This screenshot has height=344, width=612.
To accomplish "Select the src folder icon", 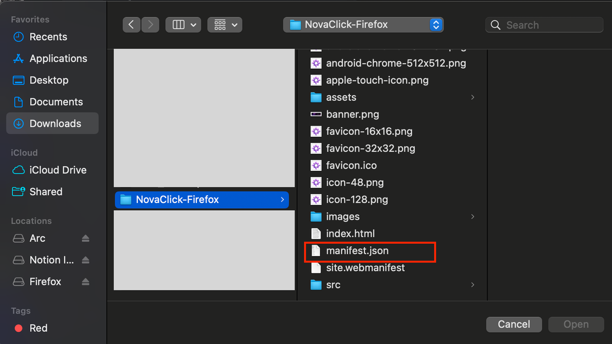I will 316,285.
